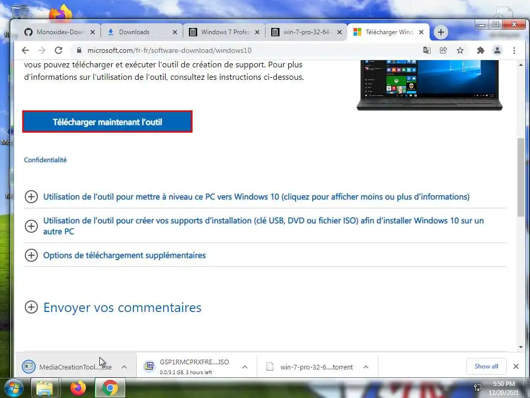This screenshot has width=530, height=398.
Task: Open the translate page icon
Action: [427, 50]
